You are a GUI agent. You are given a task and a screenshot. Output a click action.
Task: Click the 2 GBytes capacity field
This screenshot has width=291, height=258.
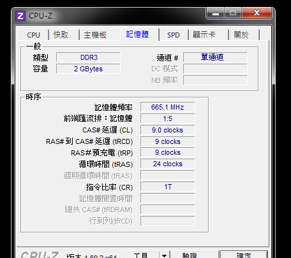(88, 69)
